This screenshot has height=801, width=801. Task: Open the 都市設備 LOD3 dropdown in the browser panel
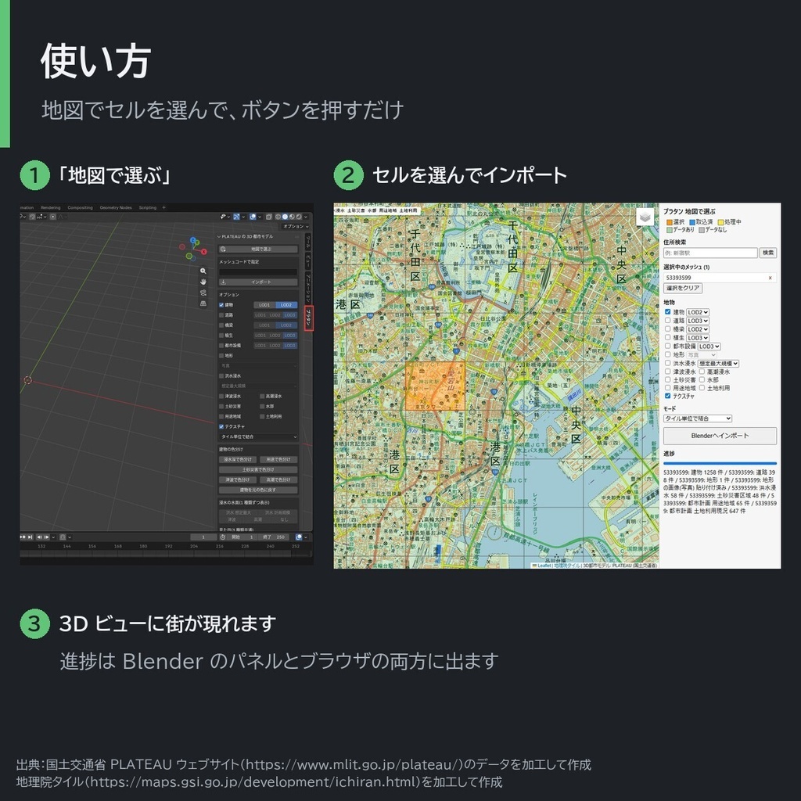click(709, 347)
